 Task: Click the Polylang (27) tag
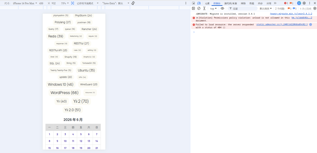63,22
